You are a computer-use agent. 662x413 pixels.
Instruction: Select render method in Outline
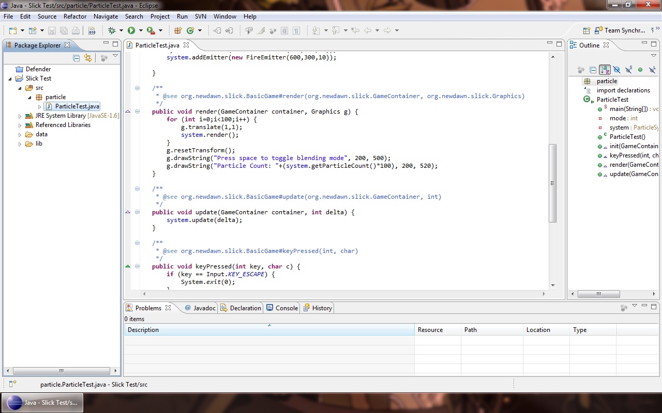(x=633, y=165)
